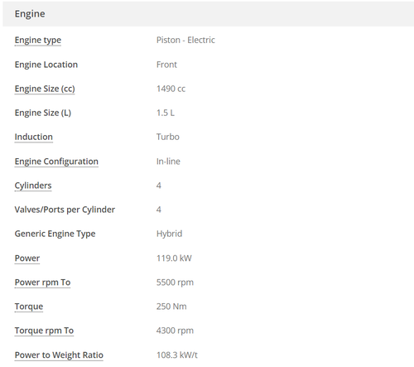
Task: Select the 108.3 kW/t ratio value
Action: [x=177, y=355]
